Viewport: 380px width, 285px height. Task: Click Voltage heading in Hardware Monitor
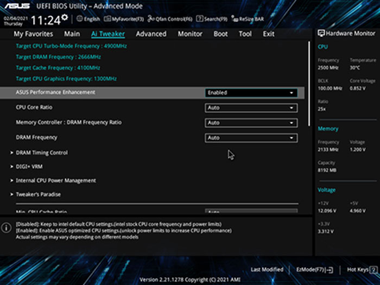coord(327,190)
